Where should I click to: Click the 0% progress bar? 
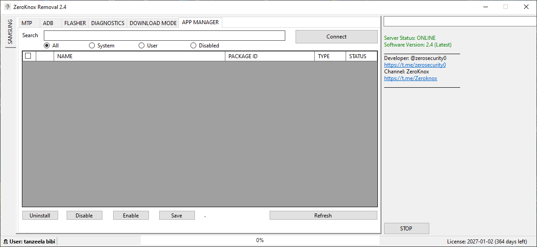(260, 240)
